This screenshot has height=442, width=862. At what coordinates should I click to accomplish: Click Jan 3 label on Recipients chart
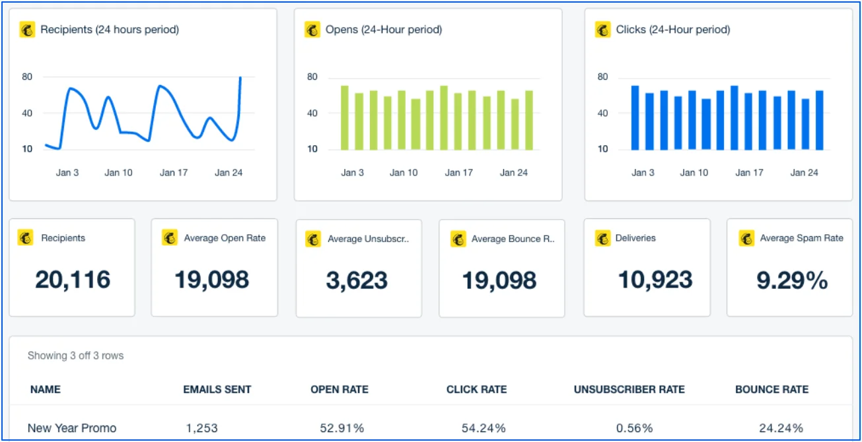tap(67, 173)
